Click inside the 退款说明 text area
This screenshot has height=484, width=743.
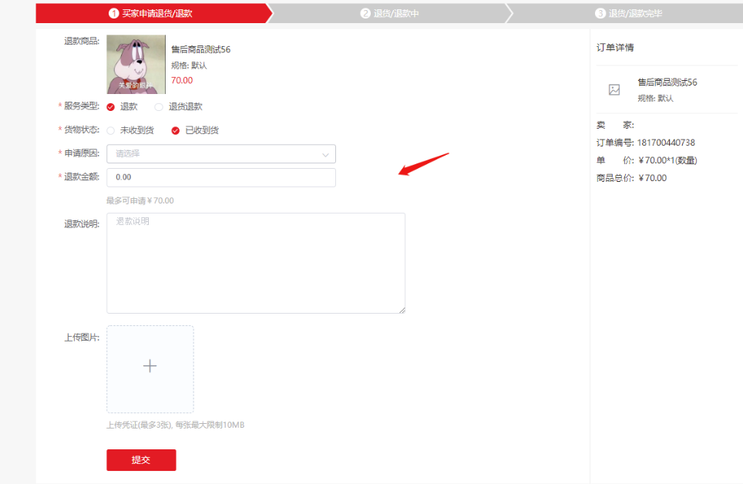(x=255, y=263)
